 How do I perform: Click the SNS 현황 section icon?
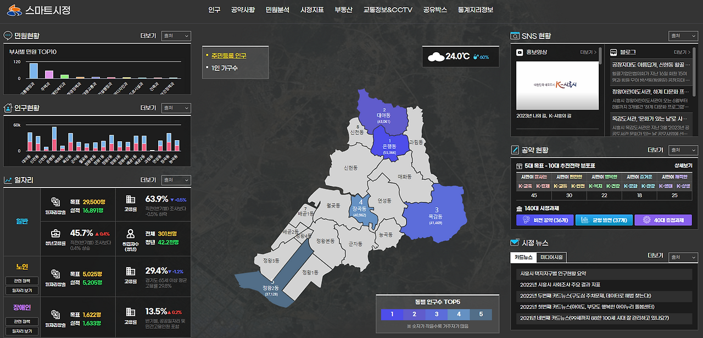coord(515,36)
